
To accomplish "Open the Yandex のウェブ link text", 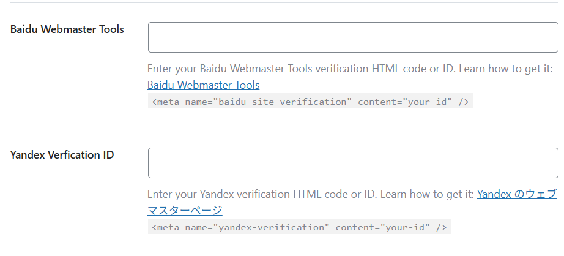I will click(x=516, y=194).
